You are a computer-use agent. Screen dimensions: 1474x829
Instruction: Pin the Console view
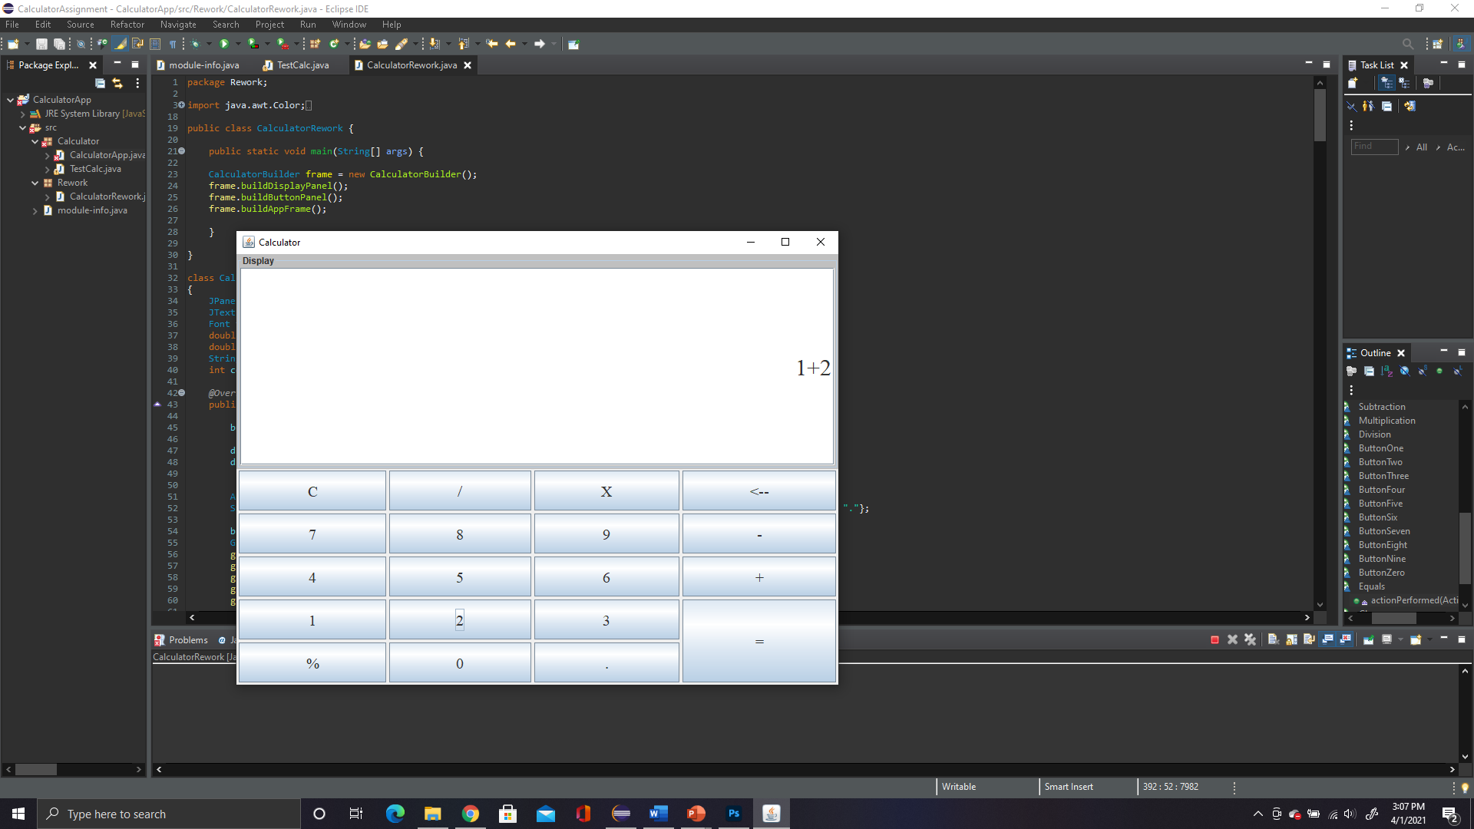[1368, 639]
